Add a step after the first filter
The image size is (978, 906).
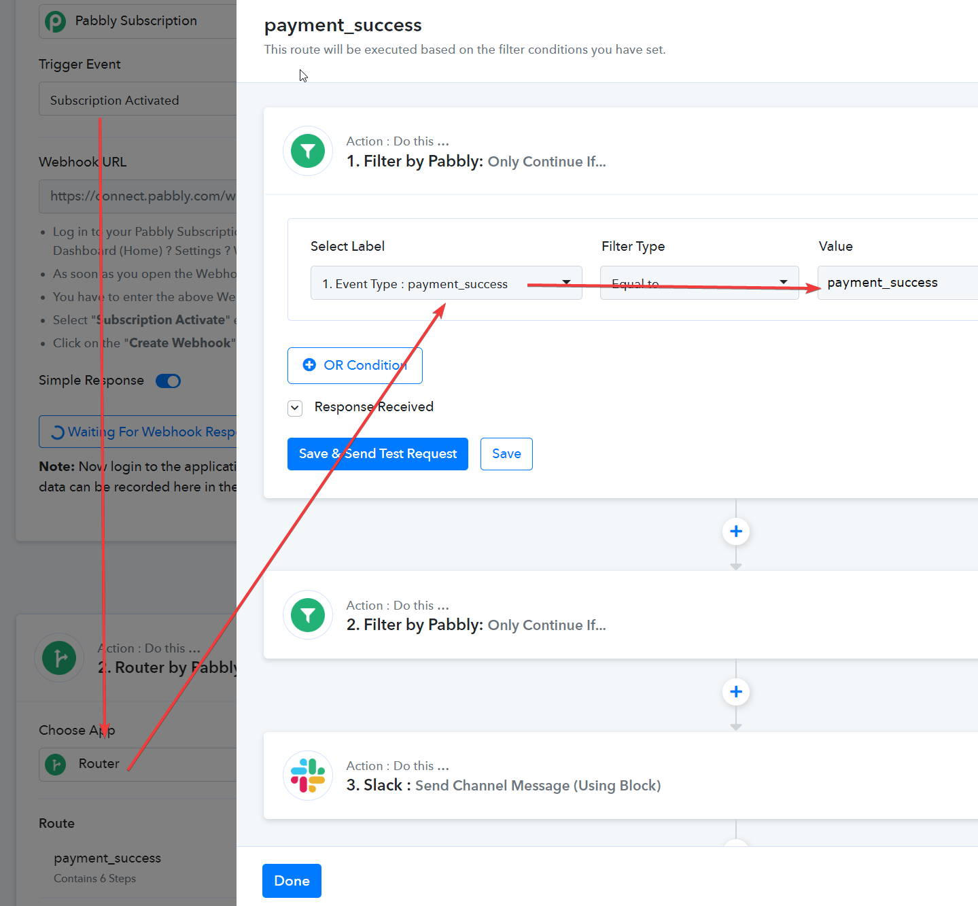point(736,531)
